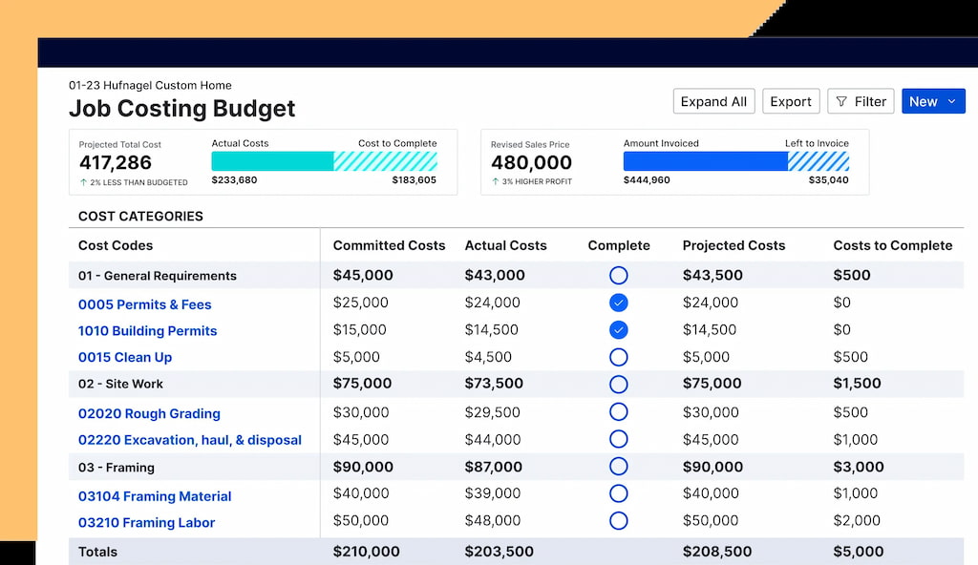Mark 02020 Rough Grading as complete

click(x=618, y=411)
